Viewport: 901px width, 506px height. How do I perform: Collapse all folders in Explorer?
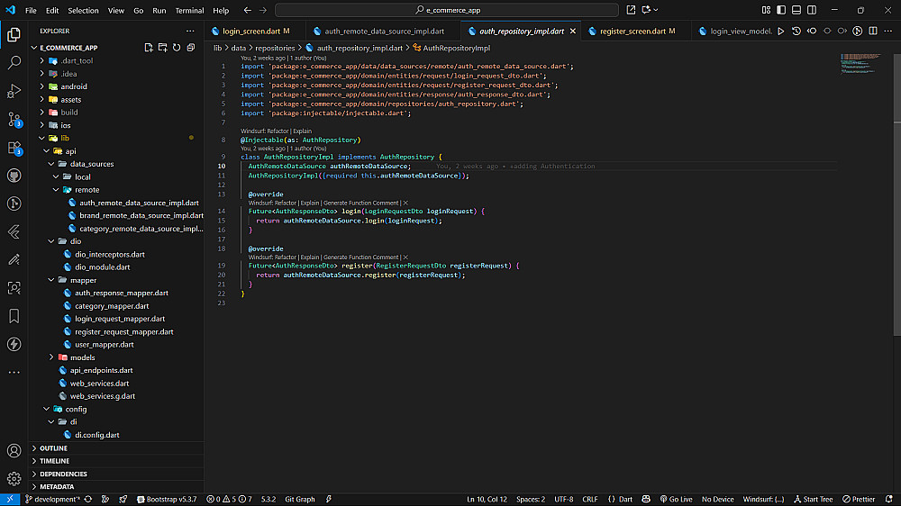[190, 47]
